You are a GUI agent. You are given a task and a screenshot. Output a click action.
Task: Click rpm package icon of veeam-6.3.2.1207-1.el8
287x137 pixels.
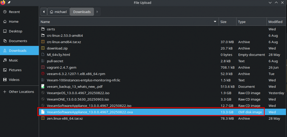click(x=43, y=74)
